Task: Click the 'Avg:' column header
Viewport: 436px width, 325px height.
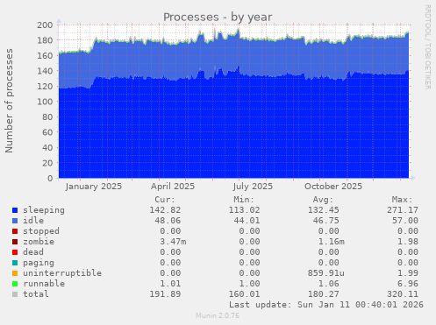Action: coord(323,200)
